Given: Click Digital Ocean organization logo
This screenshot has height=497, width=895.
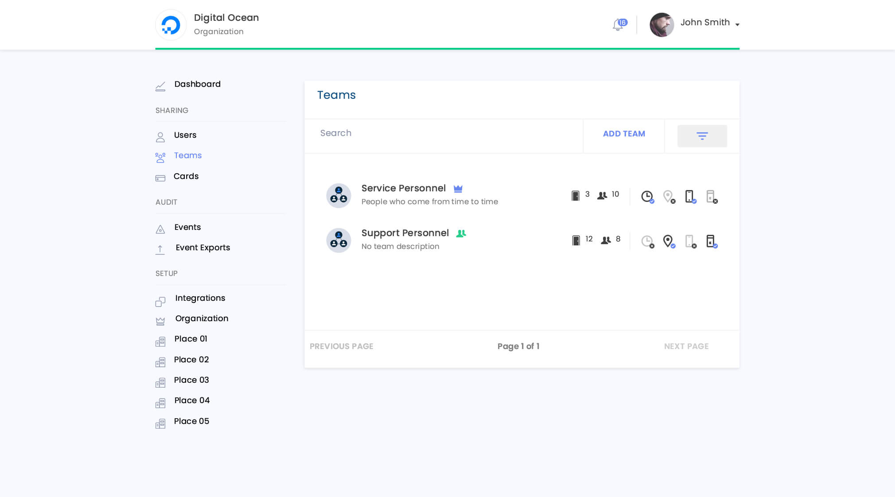Looking at the screenshot, I should click(x=171, y=25).
